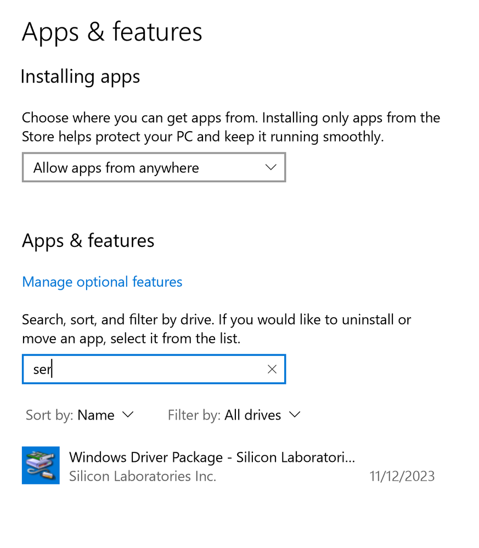Open the Manage optional features link
The width and height of the screenshot is (479, 548).
click(102, 282)
